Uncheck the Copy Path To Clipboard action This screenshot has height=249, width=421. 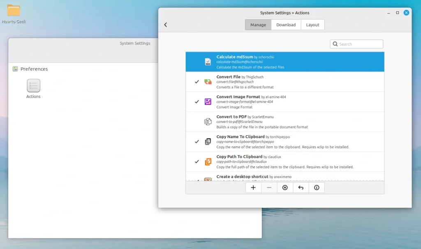click(197, 161)
